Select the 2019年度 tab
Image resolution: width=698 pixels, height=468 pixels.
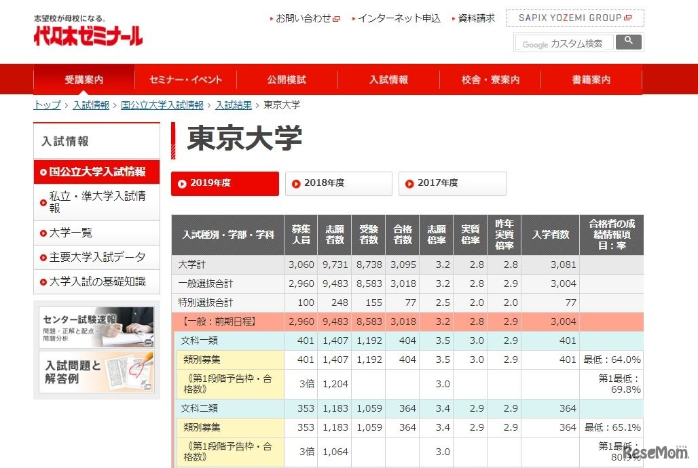[x=225, y=183]
